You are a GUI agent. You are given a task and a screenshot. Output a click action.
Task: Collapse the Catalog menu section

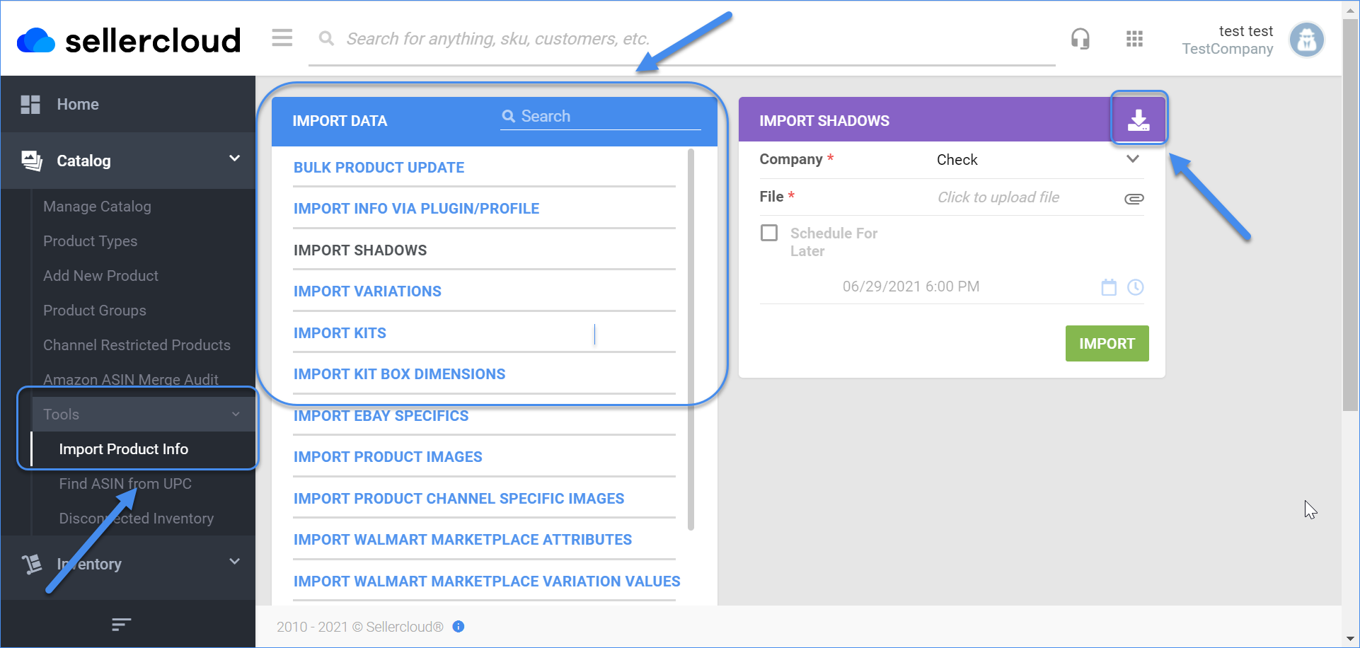[234, 158]
